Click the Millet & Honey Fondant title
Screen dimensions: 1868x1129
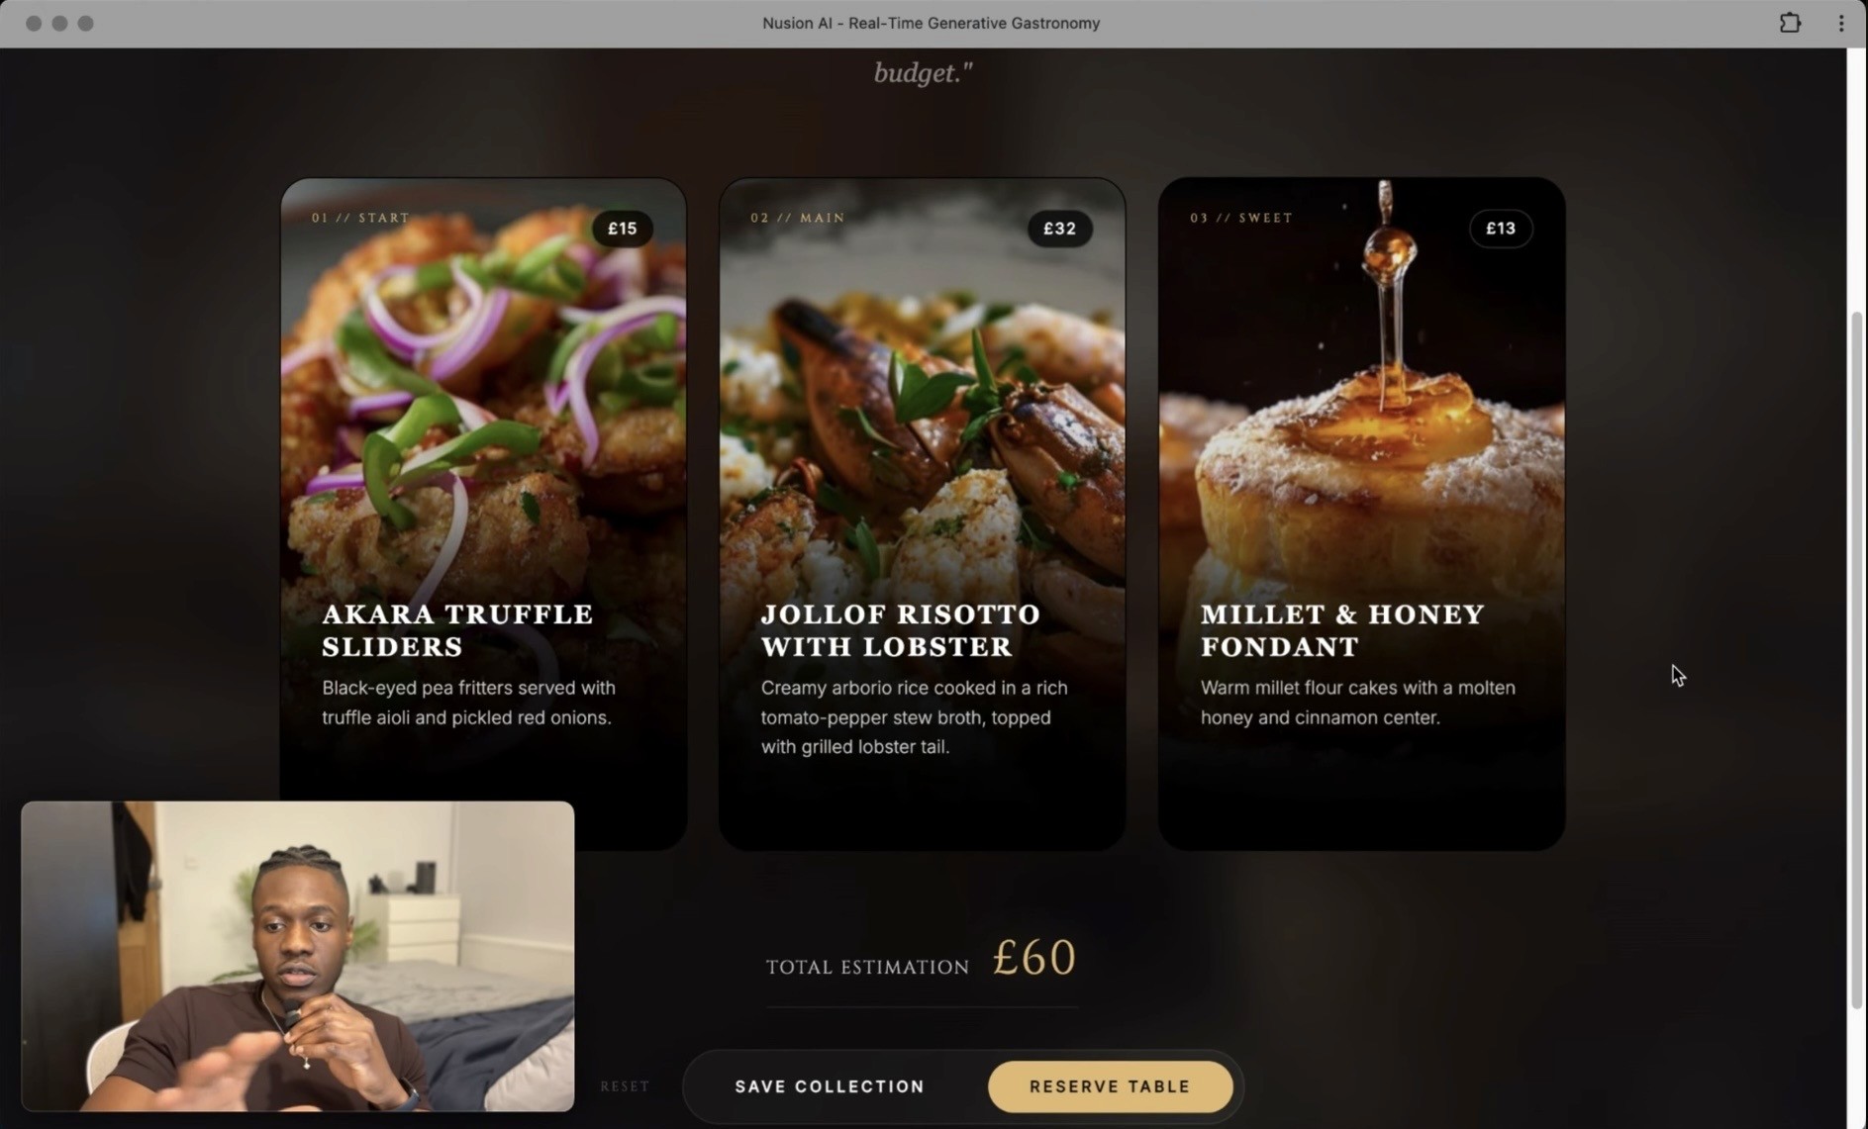[1342, 630]
